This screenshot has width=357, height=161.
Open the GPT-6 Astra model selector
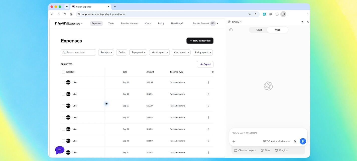(x=276, y=141)
